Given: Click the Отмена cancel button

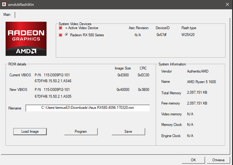Looking at the screenshot, I should [x=218, y=160].
